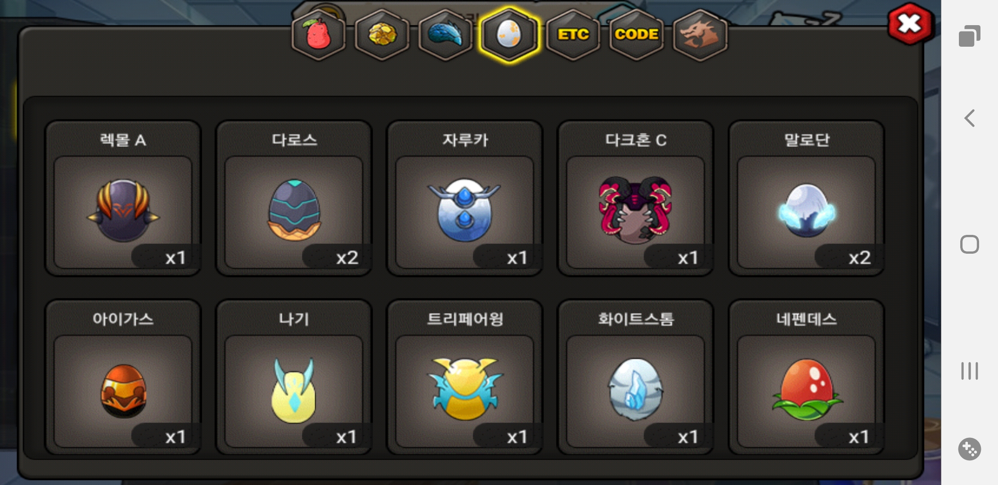The height and width of the screenshot is (485, 998).
Task: Pick the 다크혼 C egg
Action: coord(635,198)
